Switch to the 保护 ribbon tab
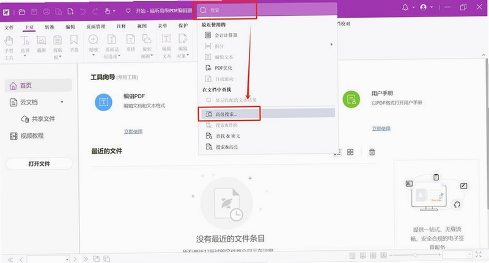 pyautogui.click(x=183, y=26)
